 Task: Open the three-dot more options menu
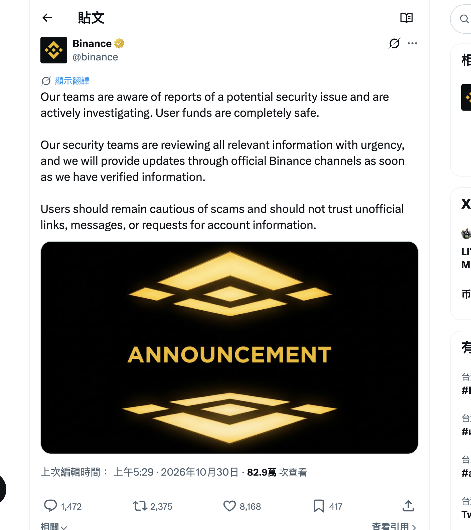[413, 43]
